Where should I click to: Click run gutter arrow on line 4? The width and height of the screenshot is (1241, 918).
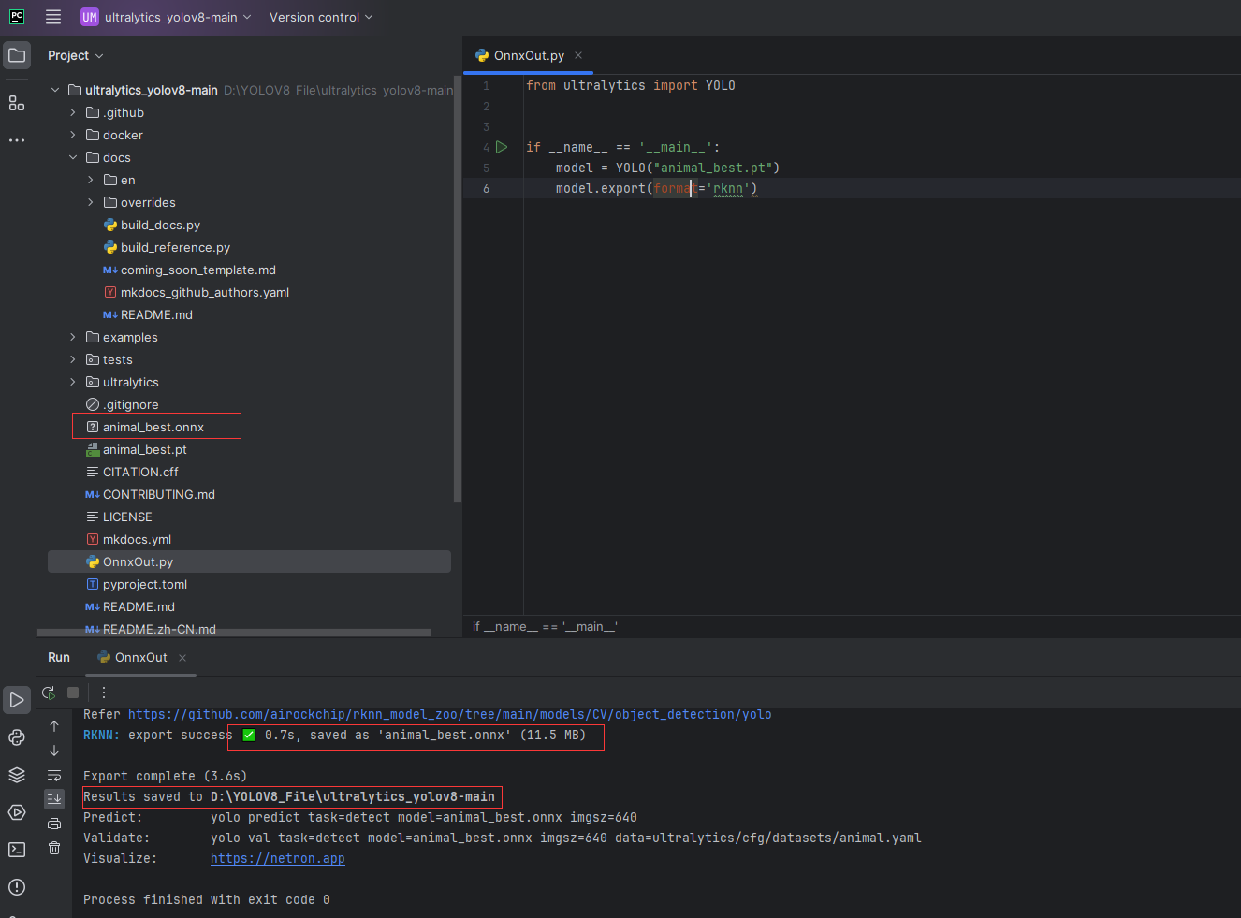(x=502, y=147)
